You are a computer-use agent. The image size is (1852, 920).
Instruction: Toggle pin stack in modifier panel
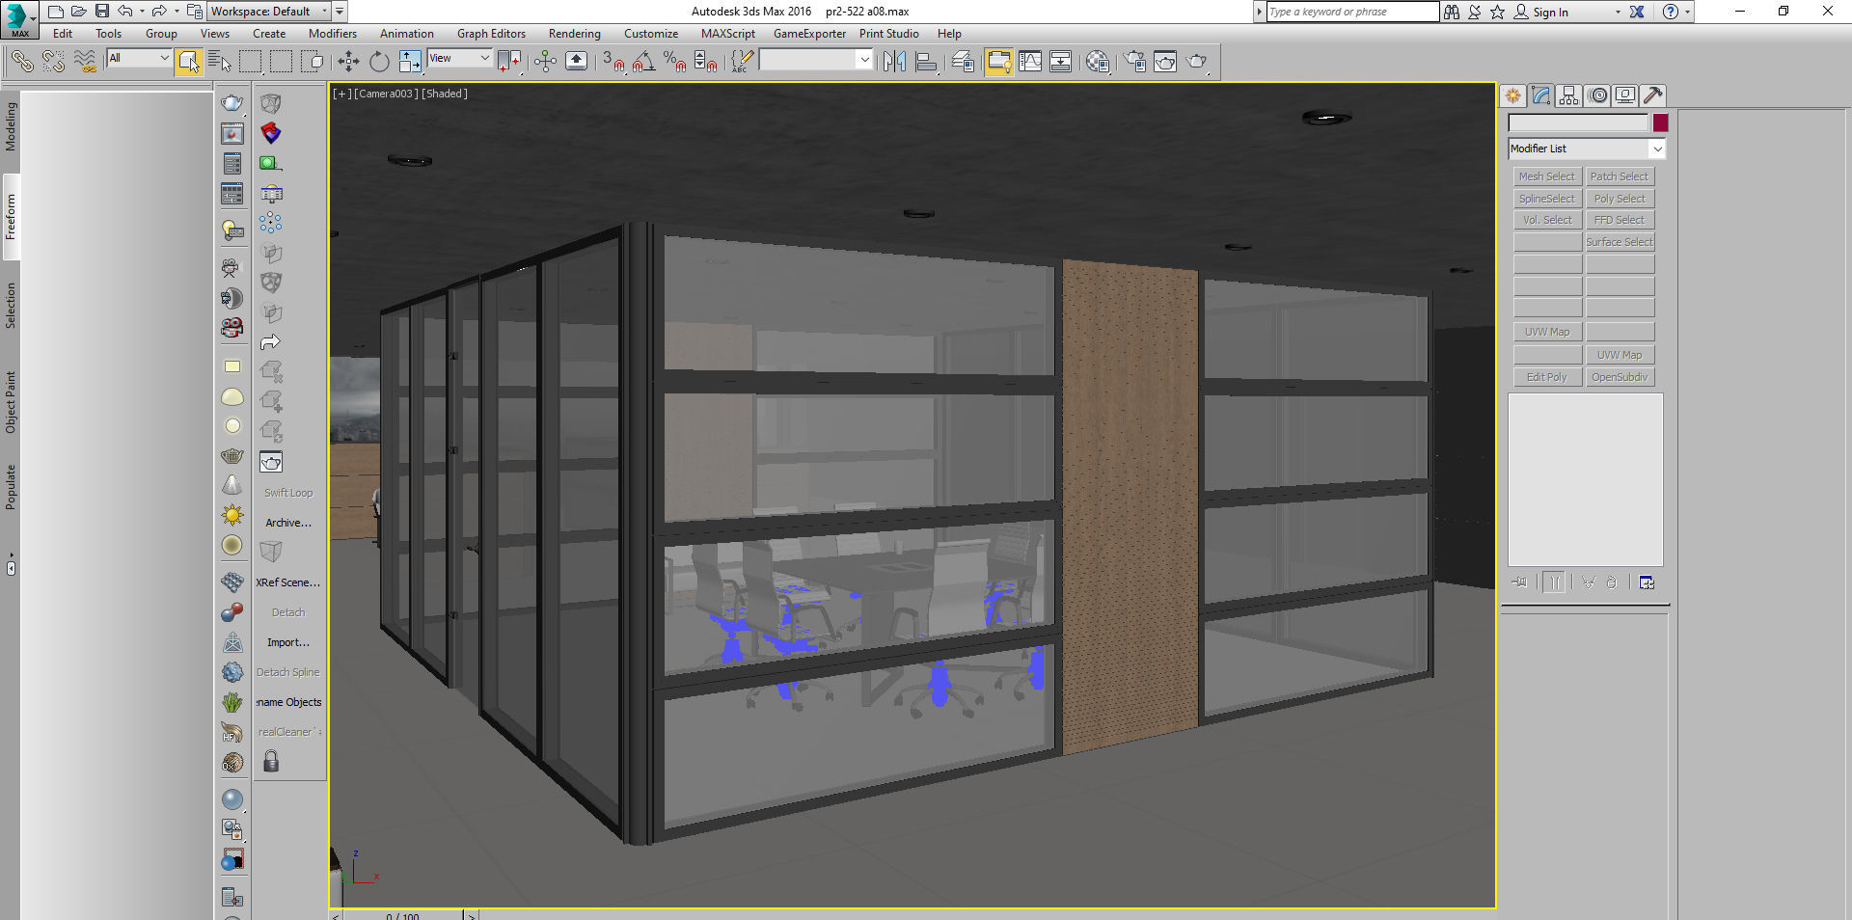point(1519,582)
